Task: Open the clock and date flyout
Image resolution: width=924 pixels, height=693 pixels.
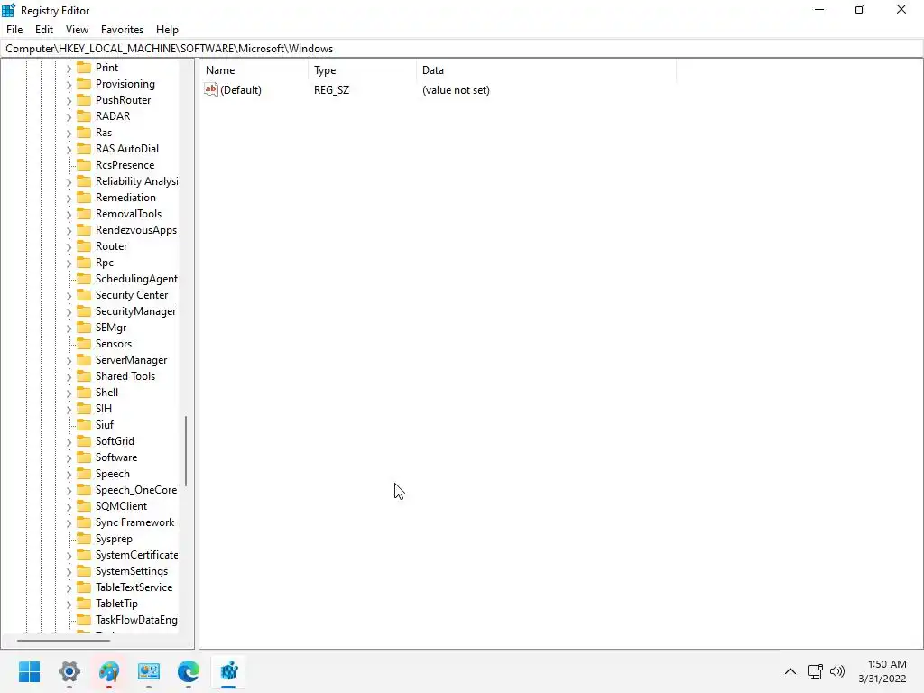Action: click(x=884, y=671)
